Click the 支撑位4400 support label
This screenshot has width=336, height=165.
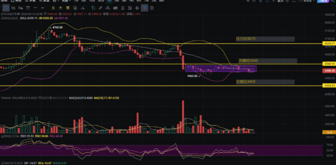point(246,82)
